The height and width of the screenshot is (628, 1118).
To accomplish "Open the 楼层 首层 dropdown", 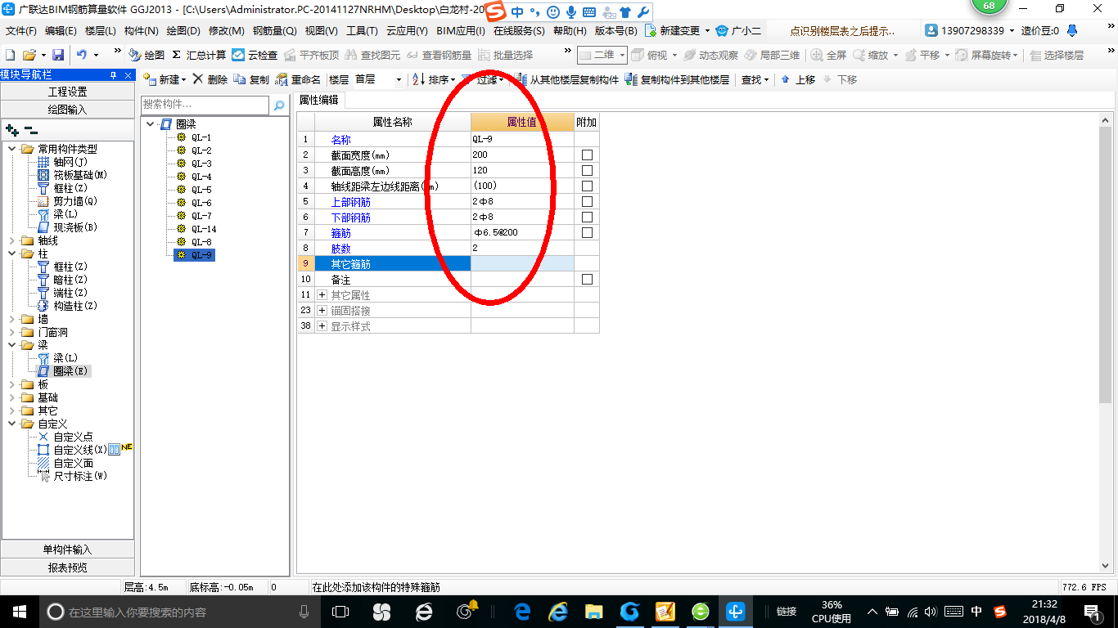I will click(399, 79).
